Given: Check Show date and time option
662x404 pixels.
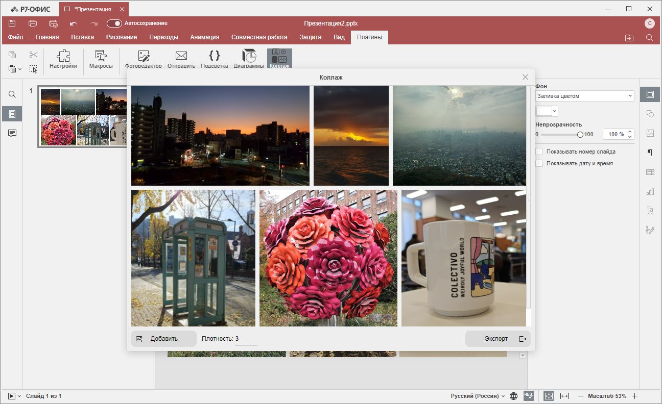Looking at the screenshot, I should coord(539,164).
